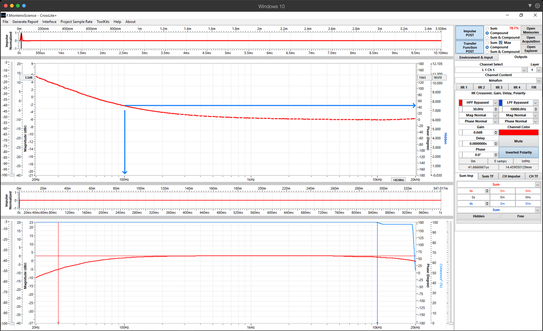The width and height of the screenshot is (543, 331).
Task: Click Open Explorer button
Action: coord(531,49)
